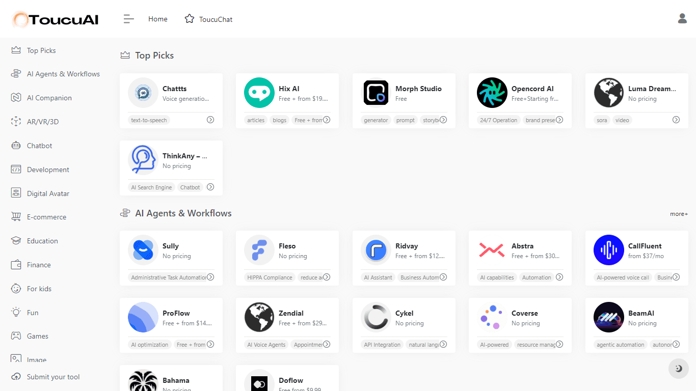The image size is (696, 391).
Task: Open the Zendial globe logo
Action: 259,317
